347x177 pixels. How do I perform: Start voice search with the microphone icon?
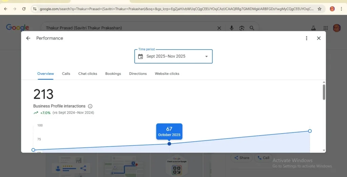[231, 28]
